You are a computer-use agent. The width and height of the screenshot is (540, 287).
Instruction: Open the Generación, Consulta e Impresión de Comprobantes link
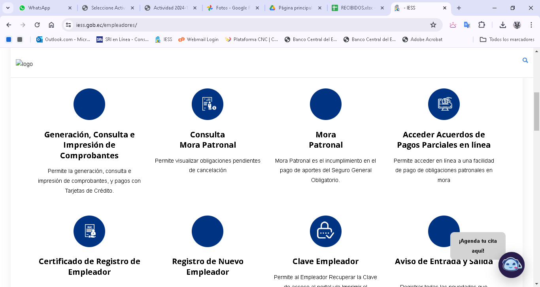click(89, 145)
